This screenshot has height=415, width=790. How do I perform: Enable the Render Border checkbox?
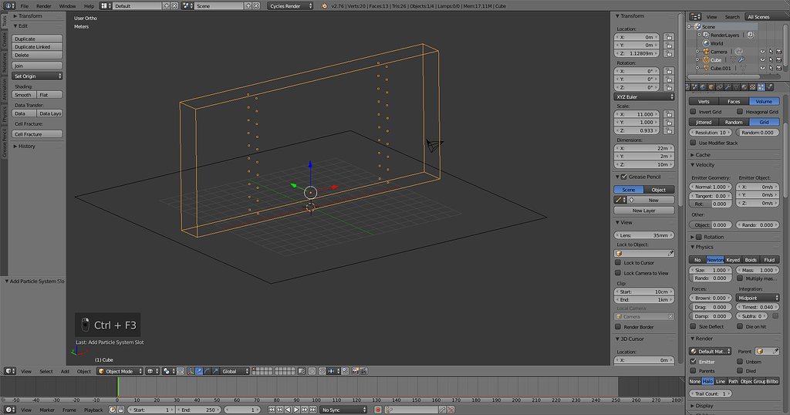pyautogui.click(x=618, y=327)
